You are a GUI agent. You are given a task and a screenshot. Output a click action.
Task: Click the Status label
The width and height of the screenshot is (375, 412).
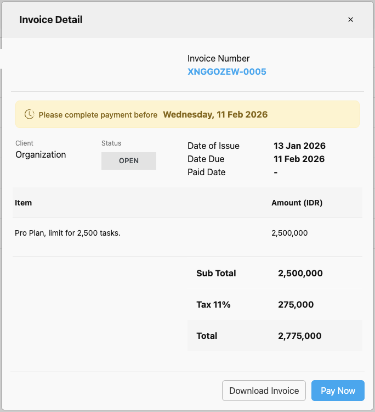(x=111, y=143)
